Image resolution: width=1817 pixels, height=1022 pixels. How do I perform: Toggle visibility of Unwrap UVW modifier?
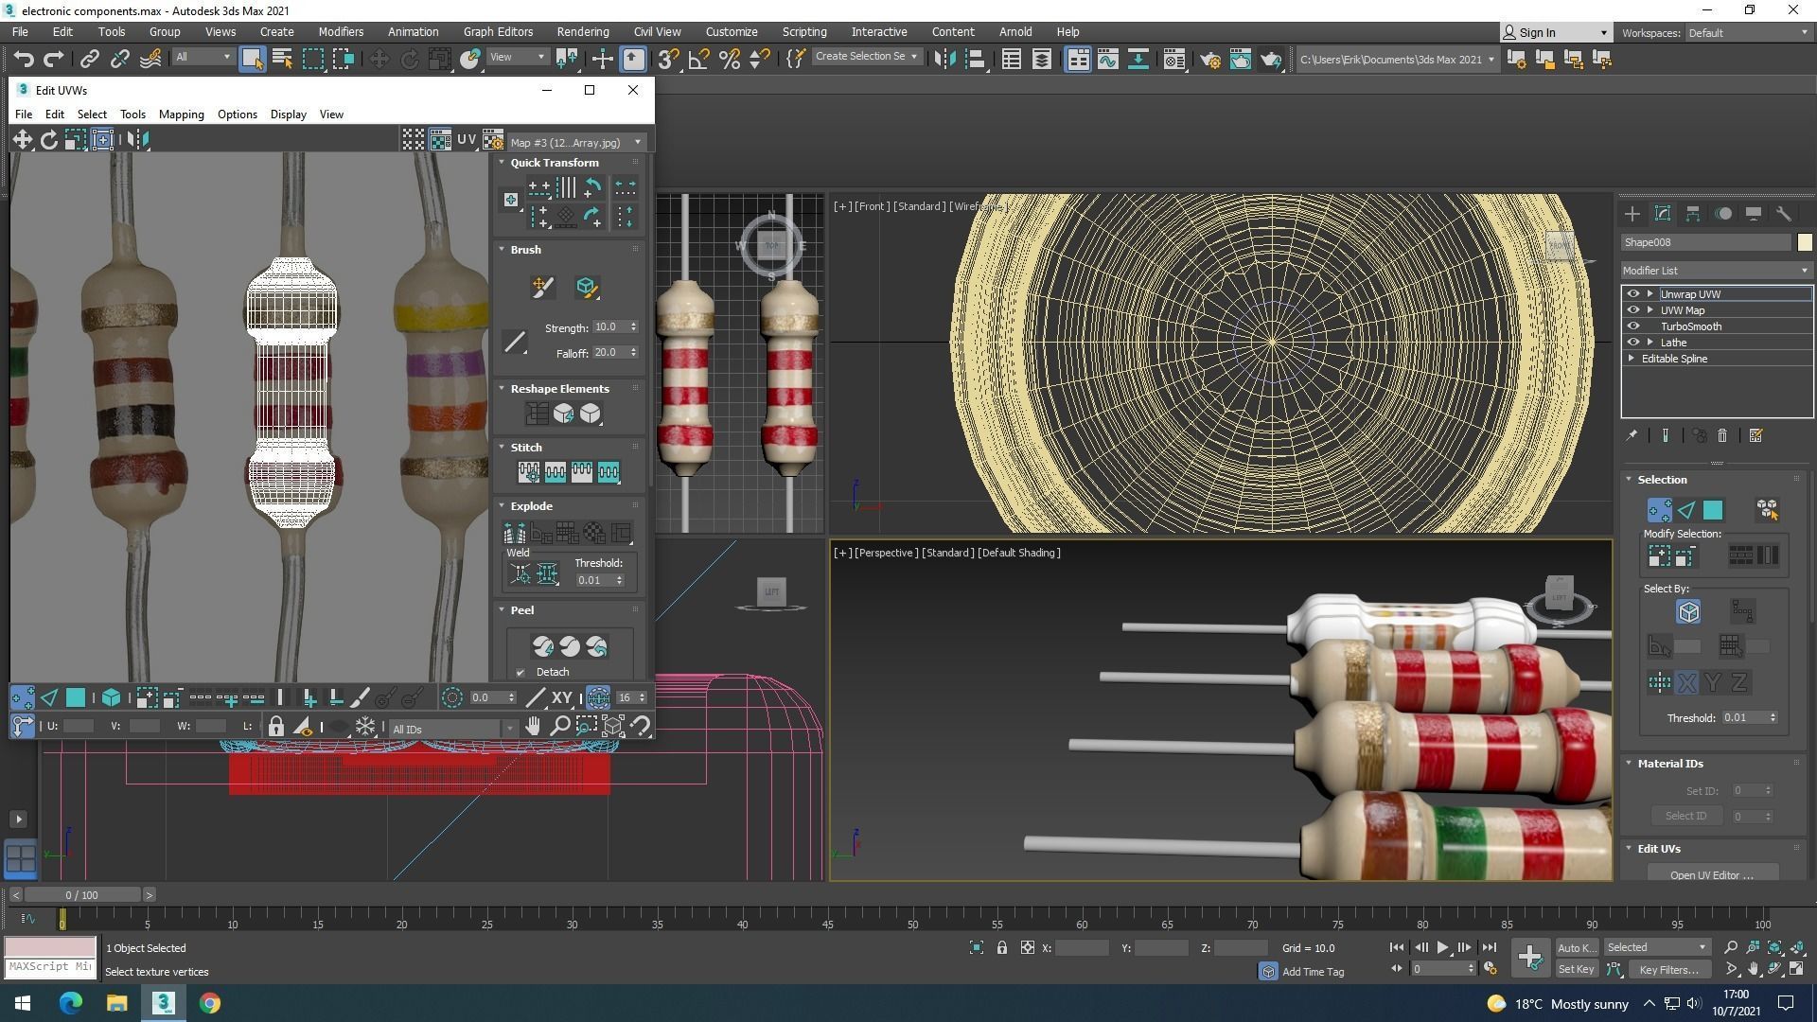1633,294
